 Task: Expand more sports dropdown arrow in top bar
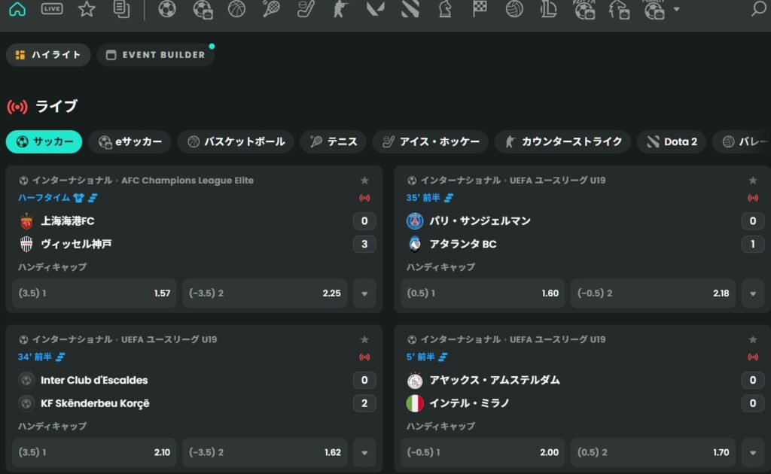pos(677,9)
